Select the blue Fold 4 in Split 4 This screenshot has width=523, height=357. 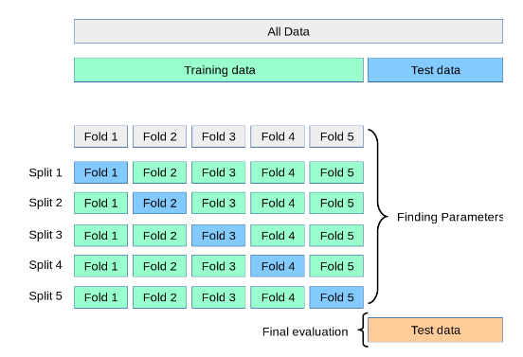[278, 266]
